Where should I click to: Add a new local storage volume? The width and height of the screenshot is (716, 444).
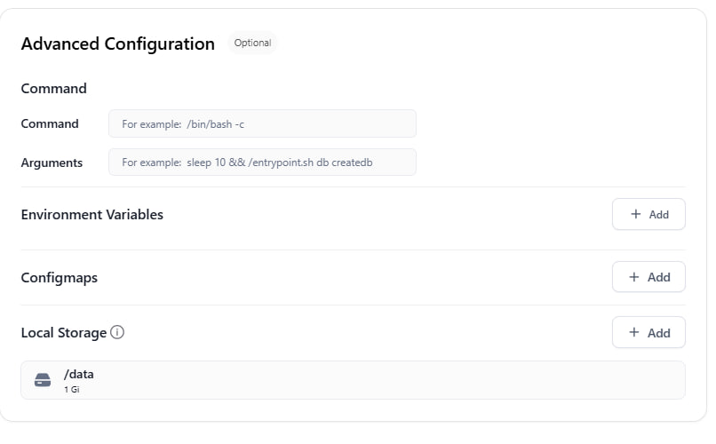[x=648, y=332]
